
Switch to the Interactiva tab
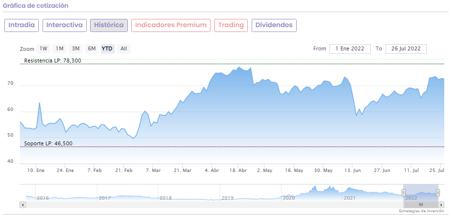click(64, 25)
